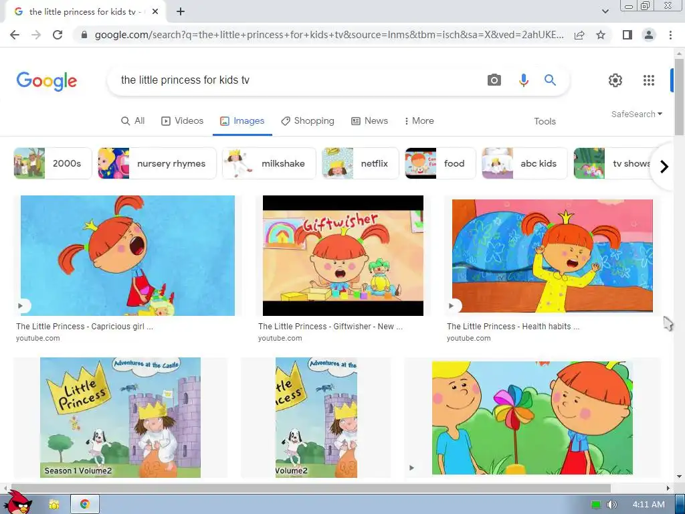The width and height of the screenshot is (685, 514).
Task: Open The Little Princess - Giftwisher link
Action: coord(330,327)
